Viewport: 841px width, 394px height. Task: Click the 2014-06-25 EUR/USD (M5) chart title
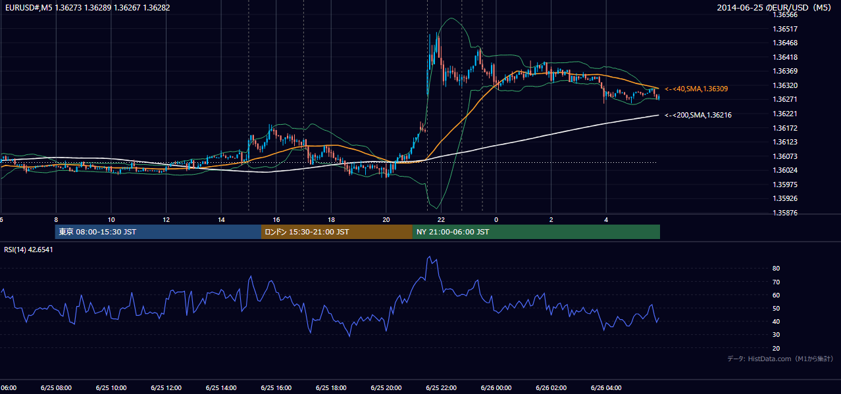pyautogui.click(x=775, y=8)
